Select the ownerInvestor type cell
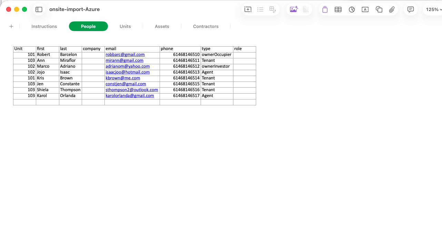442x249 pixels. 217,67
